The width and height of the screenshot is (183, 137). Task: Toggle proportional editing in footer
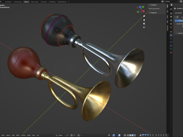[79, 135]
